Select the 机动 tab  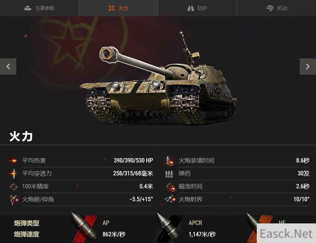click(x=276, y=8)
